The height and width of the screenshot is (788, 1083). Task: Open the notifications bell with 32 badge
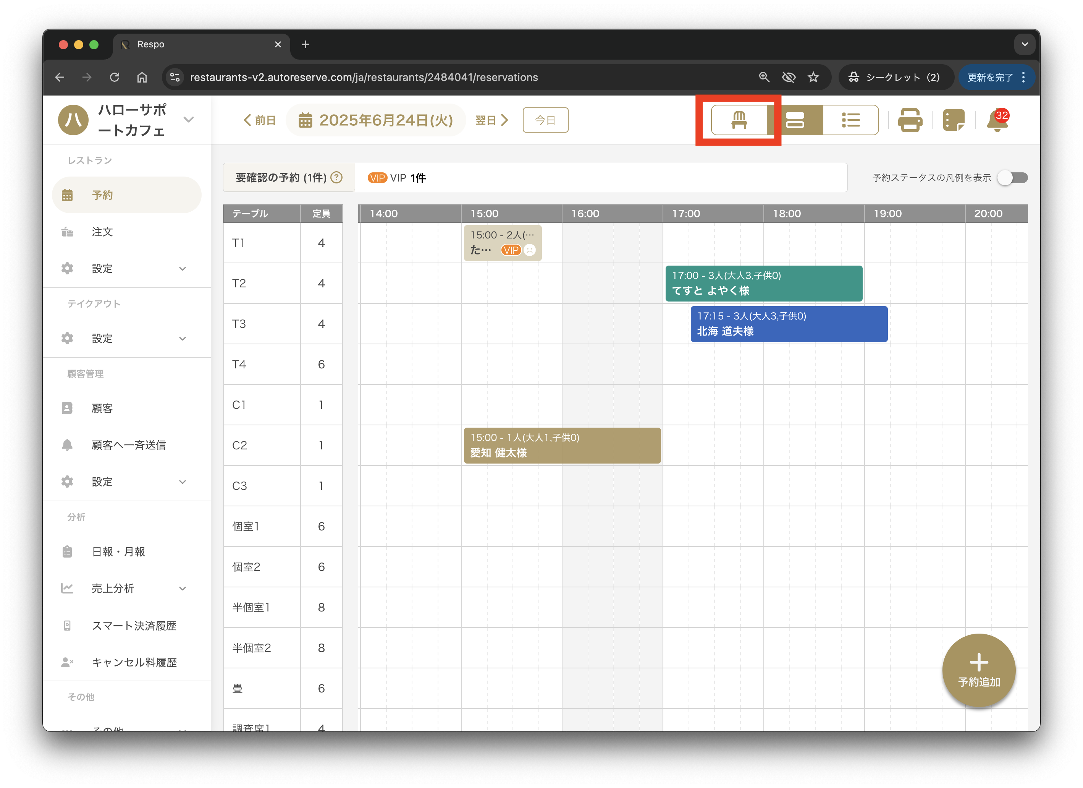[x=997, y=120]
